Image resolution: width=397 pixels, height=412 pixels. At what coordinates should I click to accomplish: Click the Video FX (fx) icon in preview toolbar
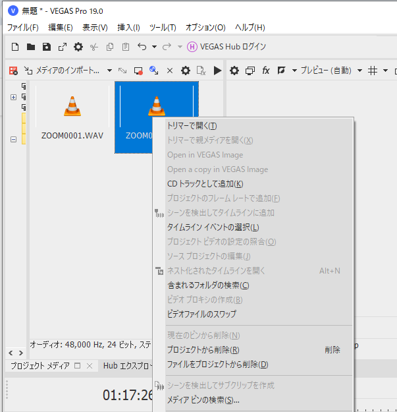(x=266, y=71)
